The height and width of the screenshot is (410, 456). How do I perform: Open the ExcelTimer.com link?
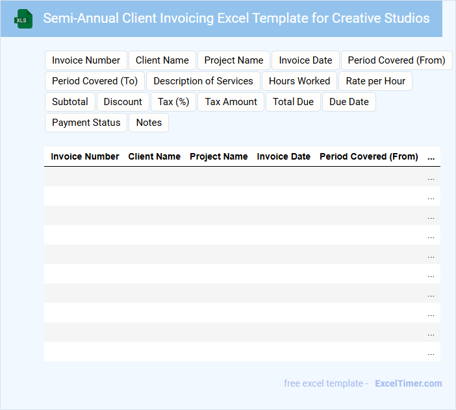pos(408,383)
